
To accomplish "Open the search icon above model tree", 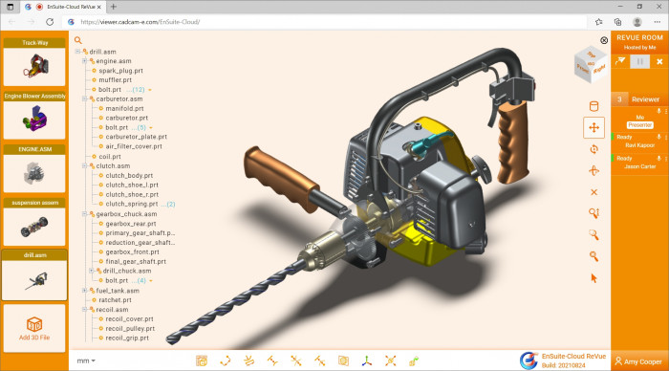I will point(78,40).
